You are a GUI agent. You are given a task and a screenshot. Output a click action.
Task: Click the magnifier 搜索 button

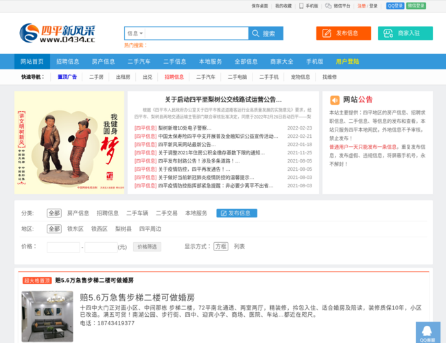(266, 34)
